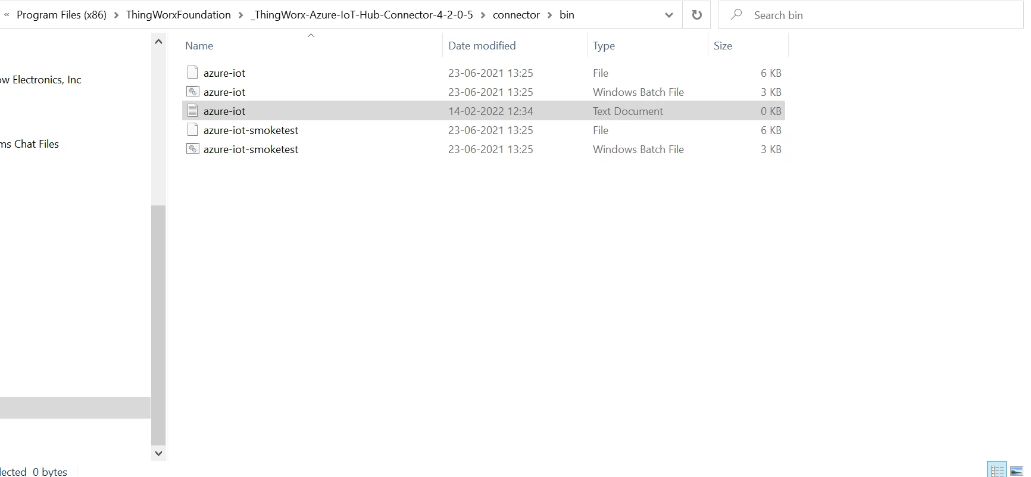
Task: Select azure-iot-smoketest File name, 6 KB
Action: tap(251, 130)
